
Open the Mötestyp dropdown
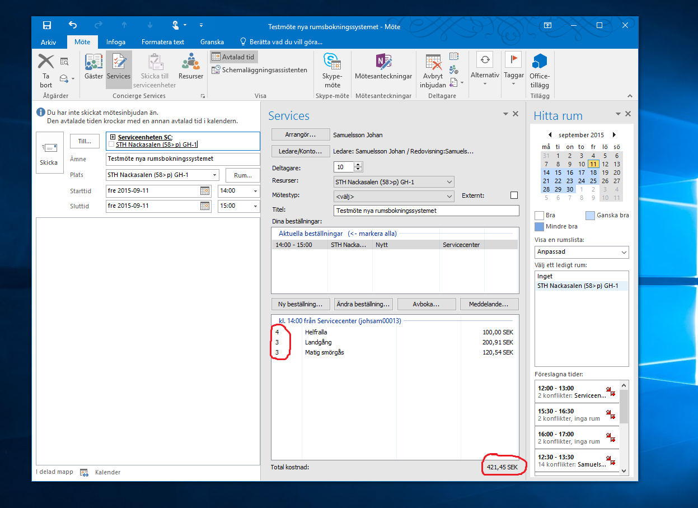coord(450,197)
